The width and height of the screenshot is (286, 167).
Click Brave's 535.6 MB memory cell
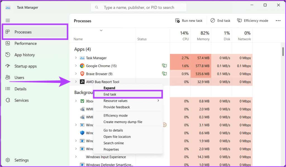(201, 74)
